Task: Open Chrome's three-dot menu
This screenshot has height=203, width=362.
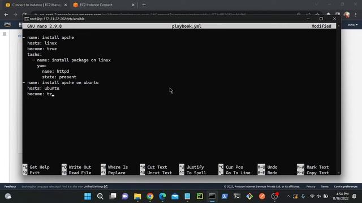Action: 356,15
